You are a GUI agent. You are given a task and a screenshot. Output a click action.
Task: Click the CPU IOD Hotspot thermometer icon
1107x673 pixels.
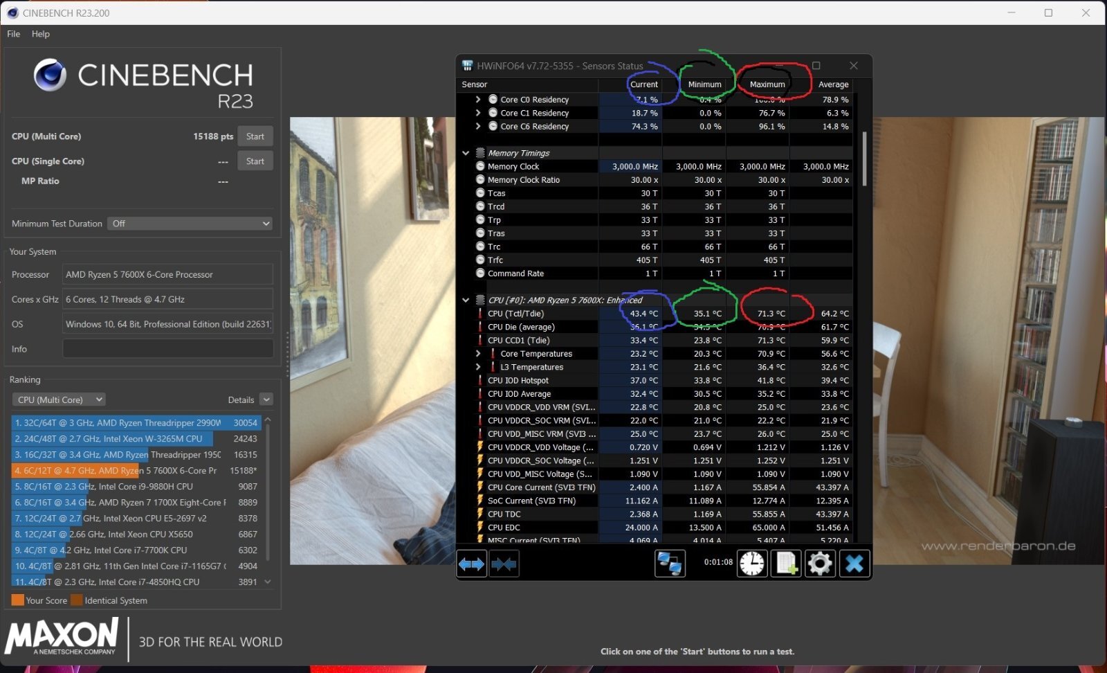pyautogui.click(x=480, y=380)
